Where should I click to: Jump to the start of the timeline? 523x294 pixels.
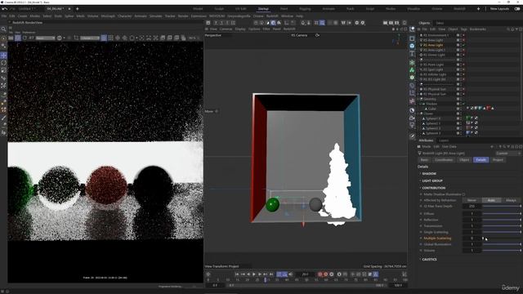tap(237, 274)
